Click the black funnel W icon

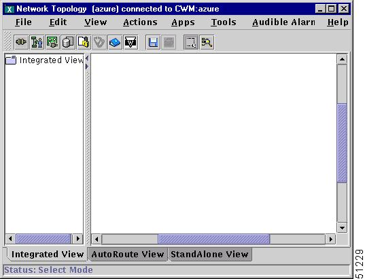pos(131,42)
